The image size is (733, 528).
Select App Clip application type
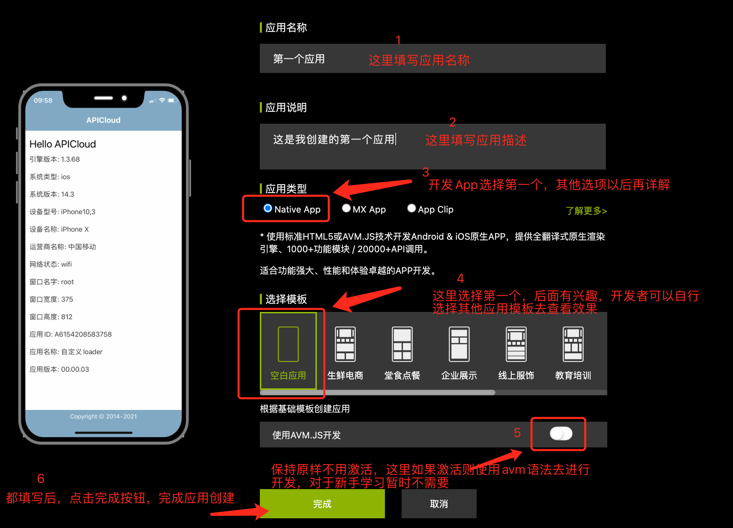click(x=409, y=209)
